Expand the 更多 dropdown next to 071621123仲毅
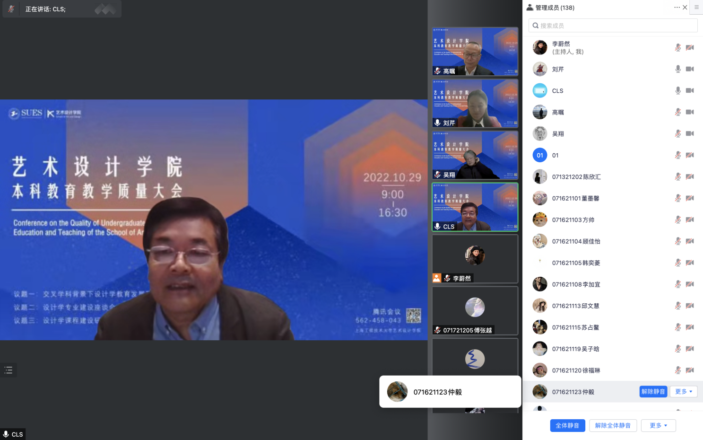Image resolution: width=703 pixels, height=440 pixels. (x=684, y=392)
